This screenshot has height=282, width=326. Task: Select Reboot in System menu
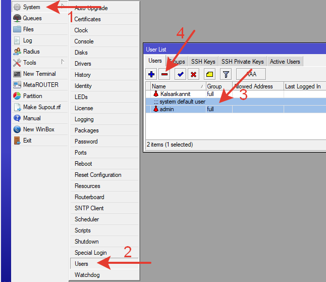[x=104, y=164]
